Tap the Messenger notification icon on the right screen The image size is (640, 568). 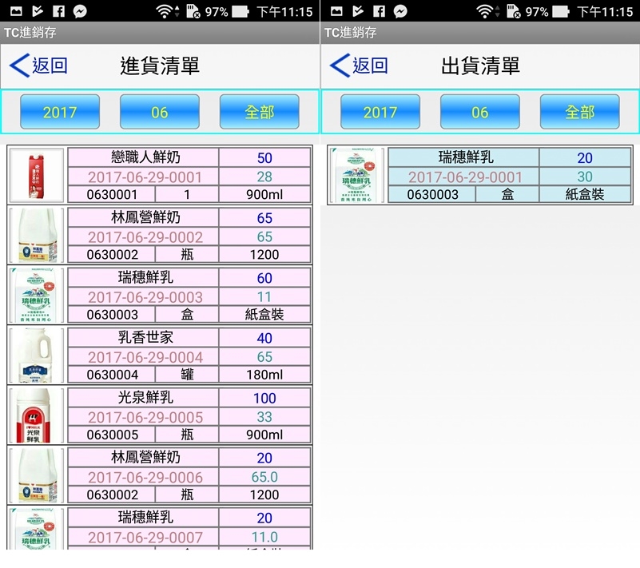tap(400, 11)
